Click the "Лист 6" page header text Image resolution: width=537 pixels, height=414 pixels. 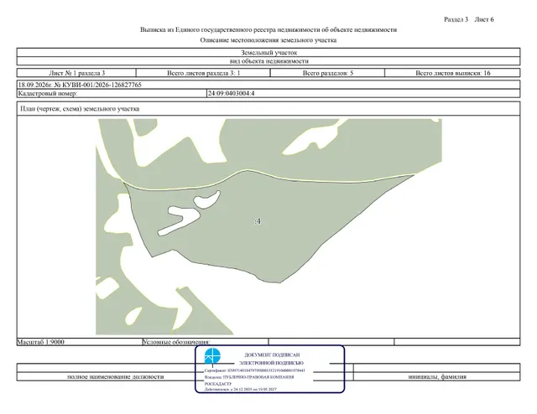tap(484, 19)
